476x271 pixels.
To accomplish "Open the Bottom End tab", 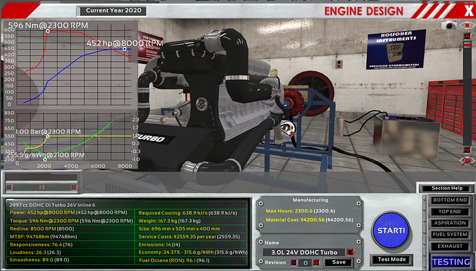I will pyautogui.click(x=450, y=200).
